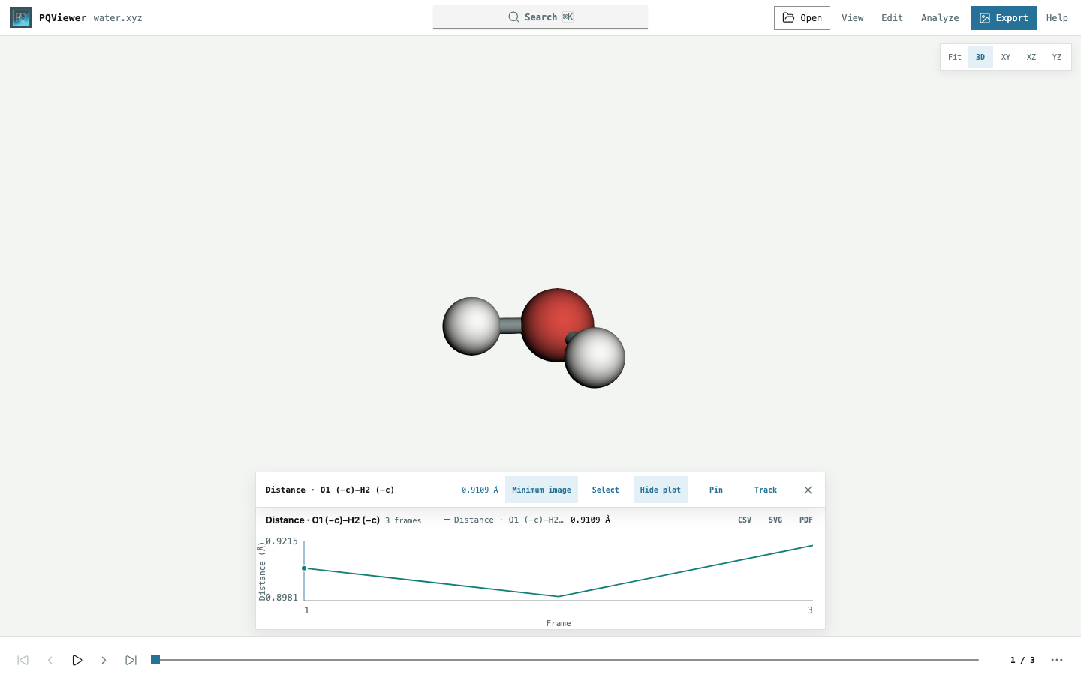Play the trajectory animation
Image resolution: width=1081 pixels, height=675 pixels.
coord(77,660)
